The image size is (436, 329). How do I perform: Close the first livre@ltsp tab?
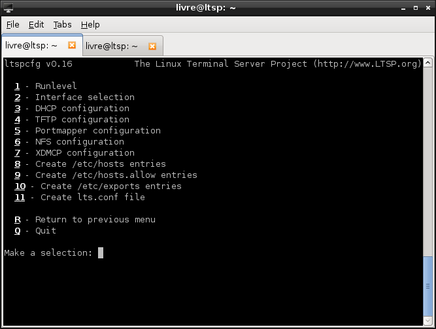[x=72, y=45]
